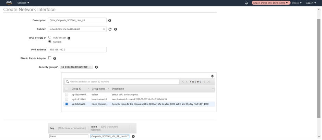Remove the Name tag row
The image size is (322, 140).
(133, 136)
